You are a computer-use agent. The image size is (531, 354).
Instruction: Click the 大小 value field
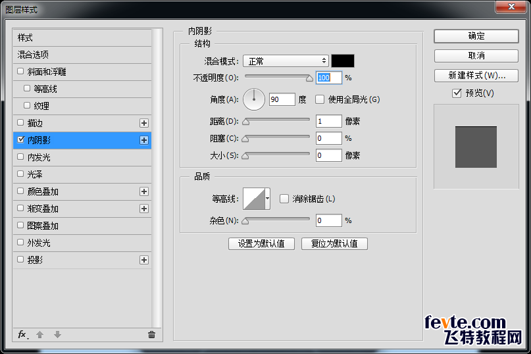[329, 155]
